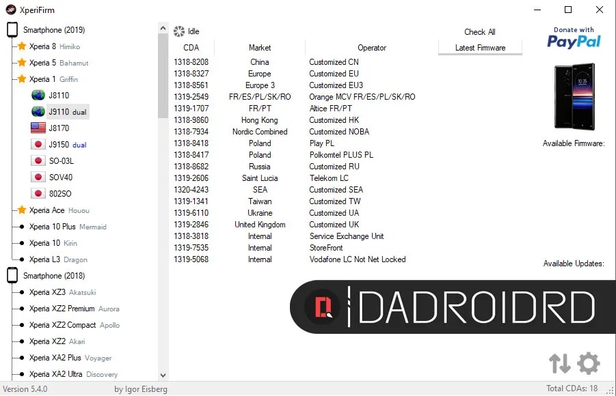
Task: Click the phone icon for Smartphone (2019)
Action: [x=12, y=30]
